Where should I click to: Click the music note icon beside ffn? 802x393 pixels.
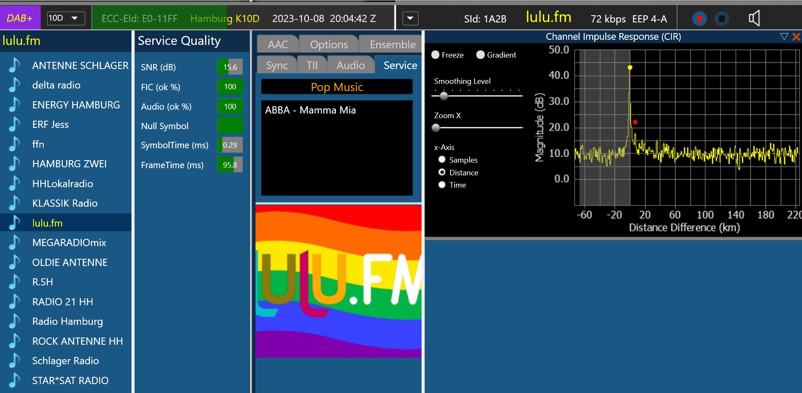14,144
